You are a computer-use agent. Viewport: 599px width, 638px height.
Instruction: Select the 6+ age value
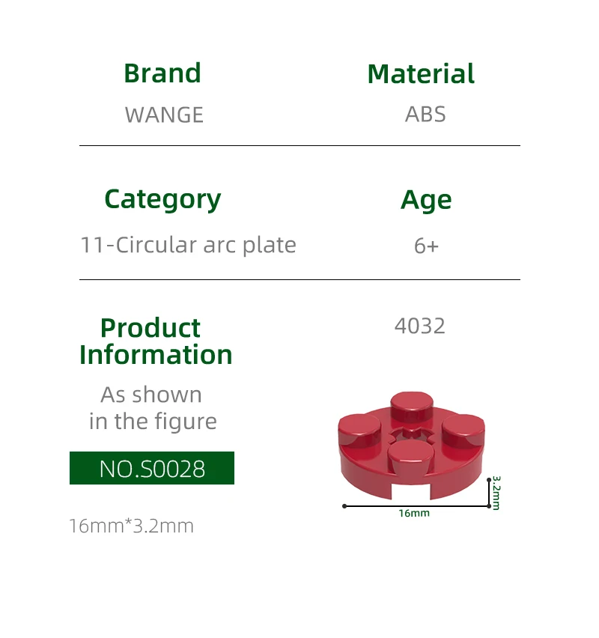[426, 246]
